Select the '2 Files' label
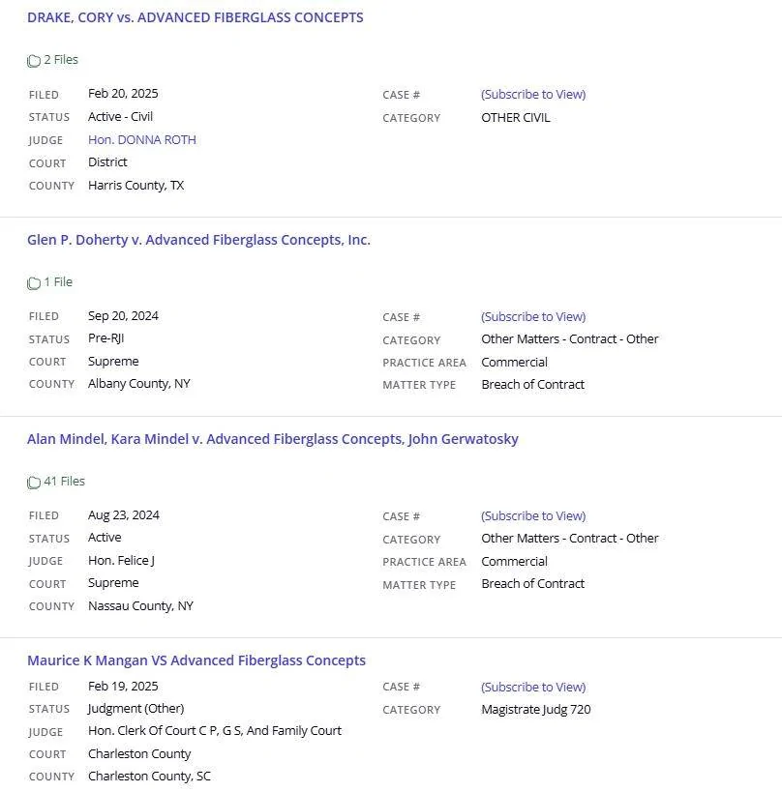 61,60
